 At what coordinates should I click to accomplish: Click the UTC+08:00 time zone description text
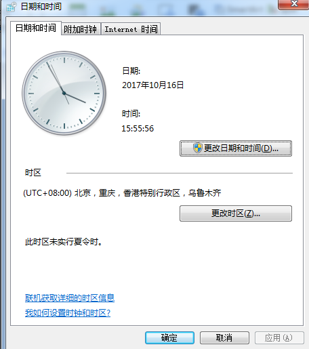(x=122, y=193)
